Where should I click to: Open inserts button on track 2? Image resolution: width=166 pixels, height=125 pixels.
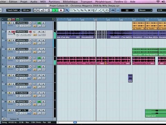[21, 35]
